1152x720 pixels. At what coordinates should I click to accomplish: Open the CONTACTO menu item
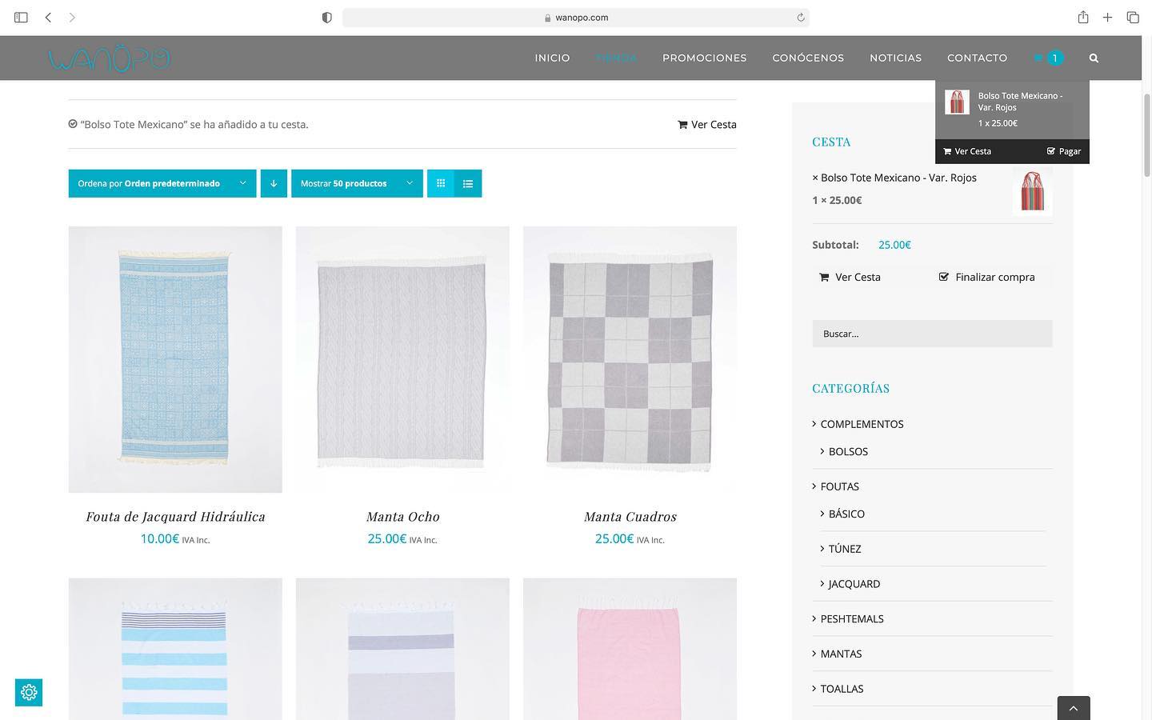[x=977, y=58]
